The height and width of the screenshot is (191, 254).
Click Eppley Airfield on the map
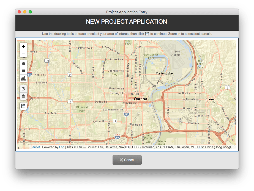coord(176,53)
